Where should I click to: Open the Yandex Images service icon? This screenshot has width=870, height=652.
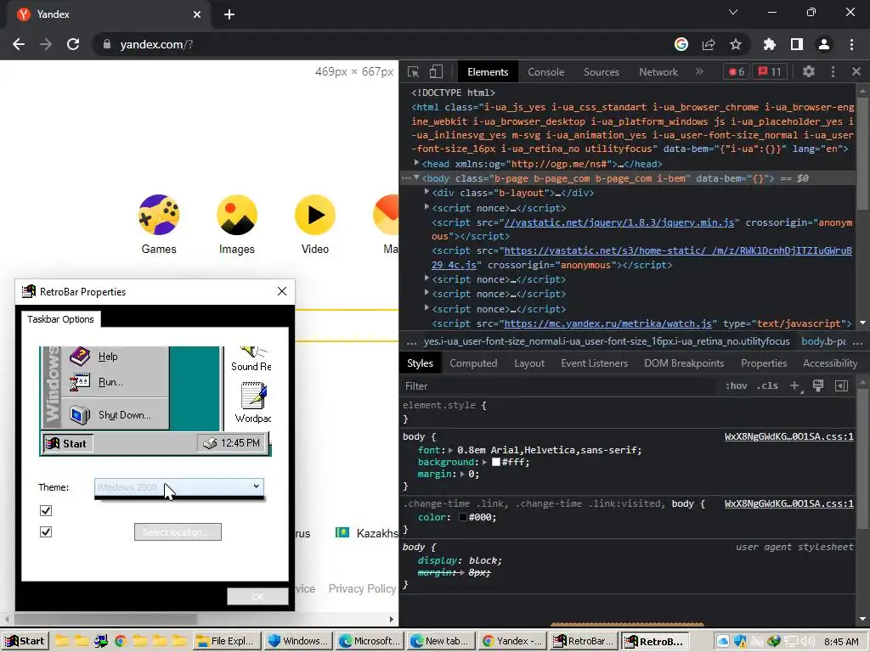(237, 215)
